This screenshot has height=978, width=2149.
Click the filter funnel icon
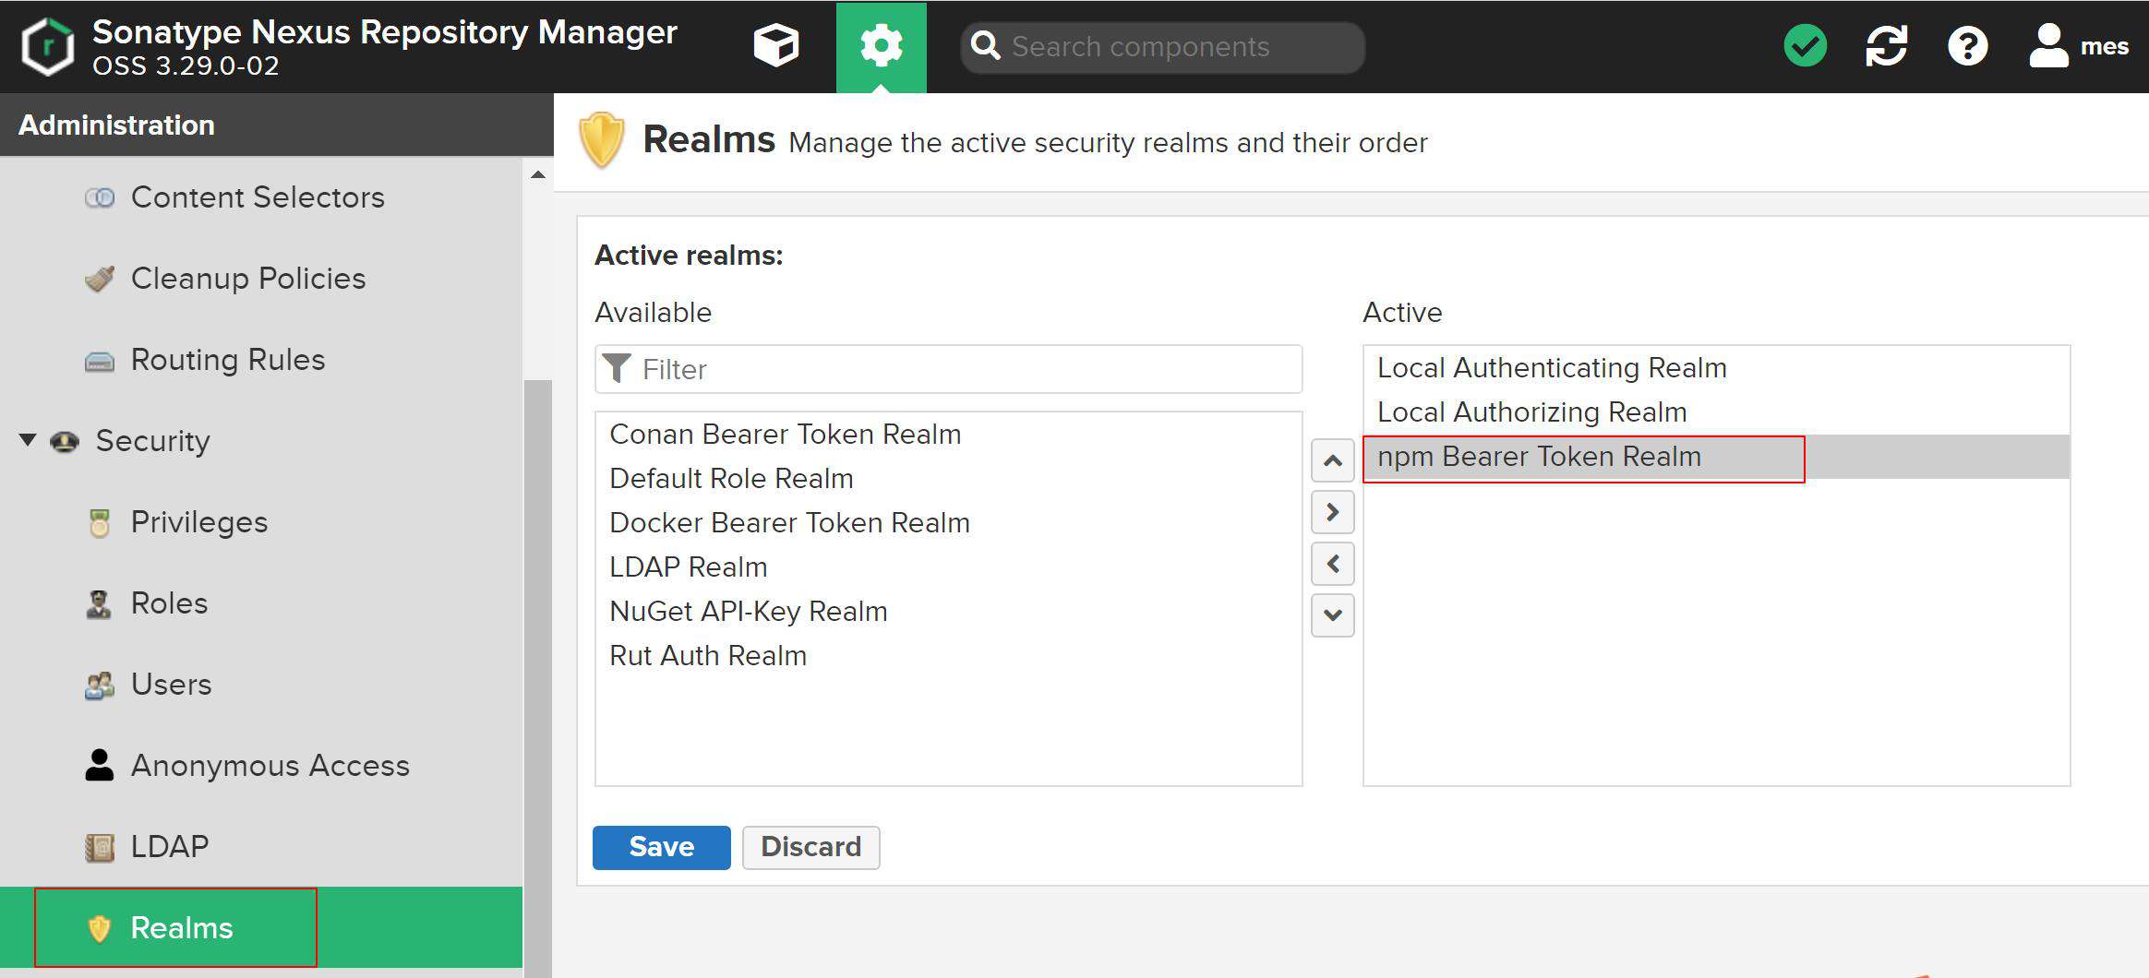[x=617, y=369]
